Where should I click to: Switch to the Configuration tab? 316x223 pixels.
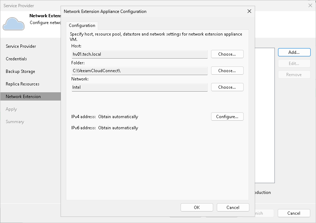(82, 25)
